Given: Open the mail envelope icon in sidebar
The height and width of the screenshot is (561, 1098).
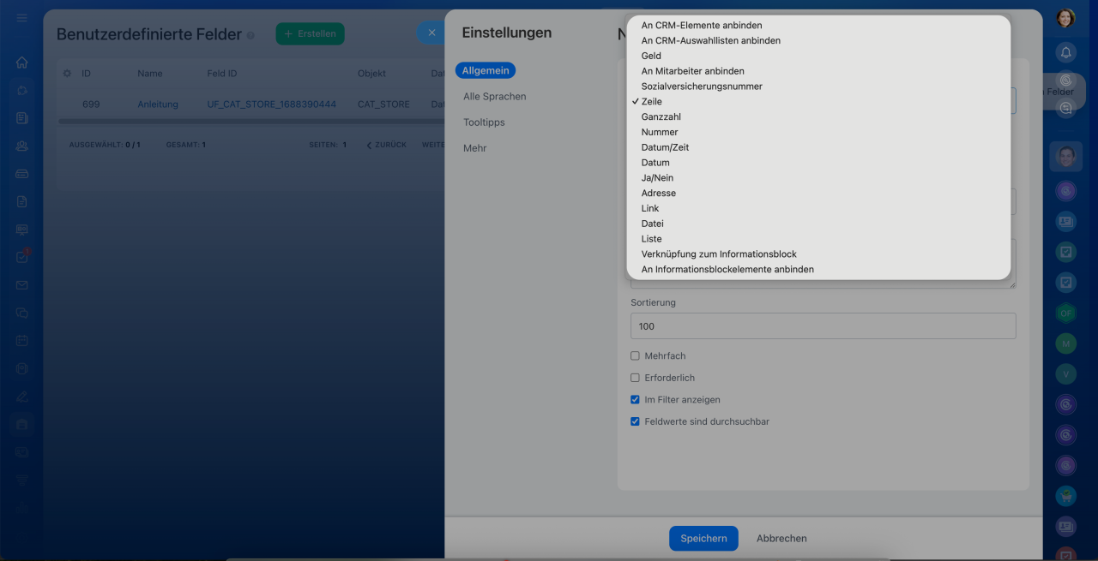Looking at the screenshot, I should tap(21, 285).
